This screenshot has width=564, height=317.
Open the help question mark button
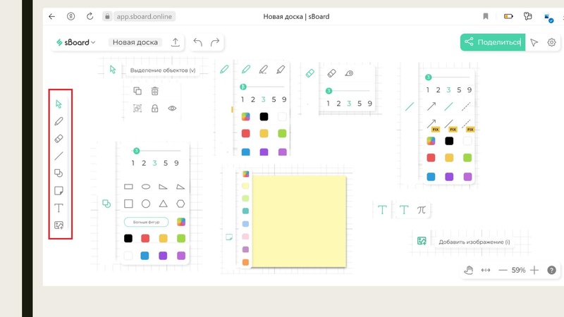551,270
